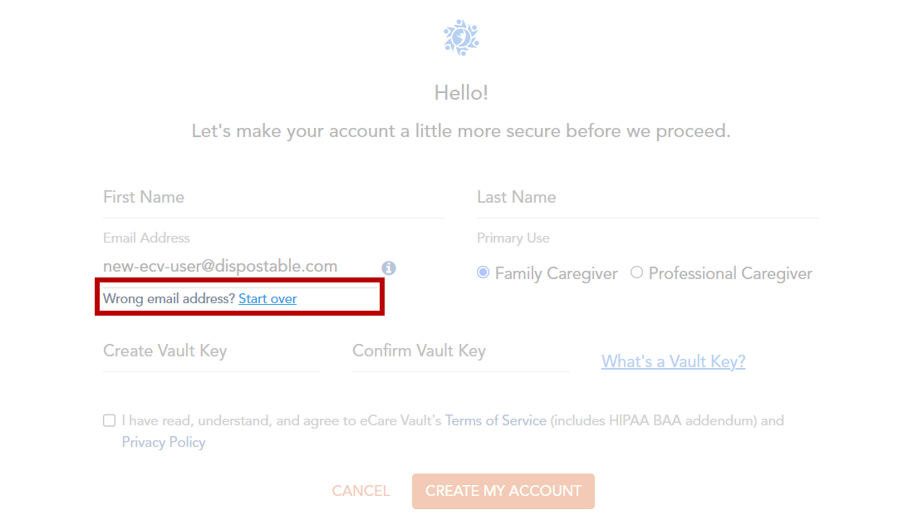The image size is (923, 525).
Task: Focus the Last Name input
Action: (647, 198)
